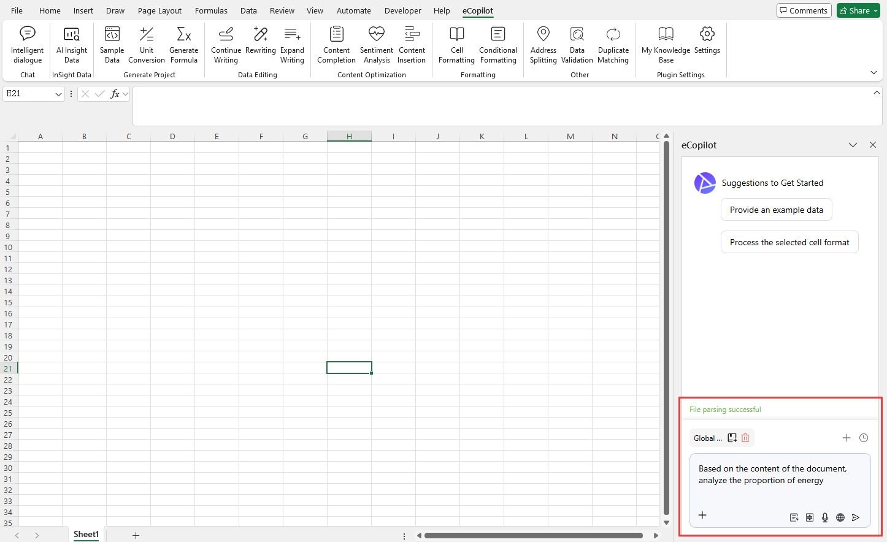
Task: Open the Share button dropdown
Action: coord(875,10)
